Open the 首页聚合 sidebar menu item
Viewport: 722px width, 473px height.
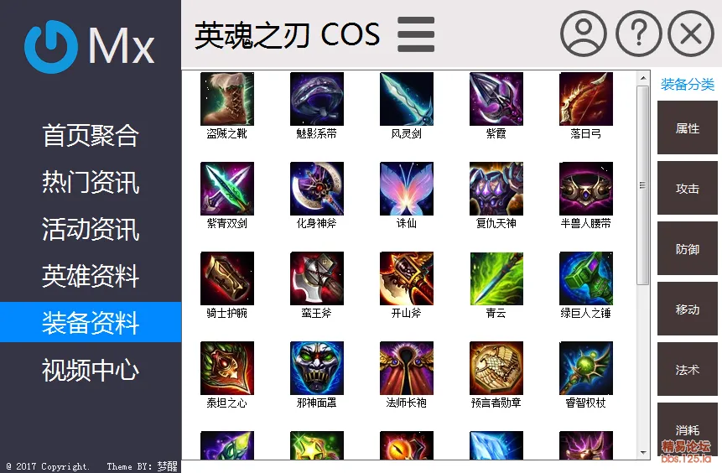coord(91,135)
